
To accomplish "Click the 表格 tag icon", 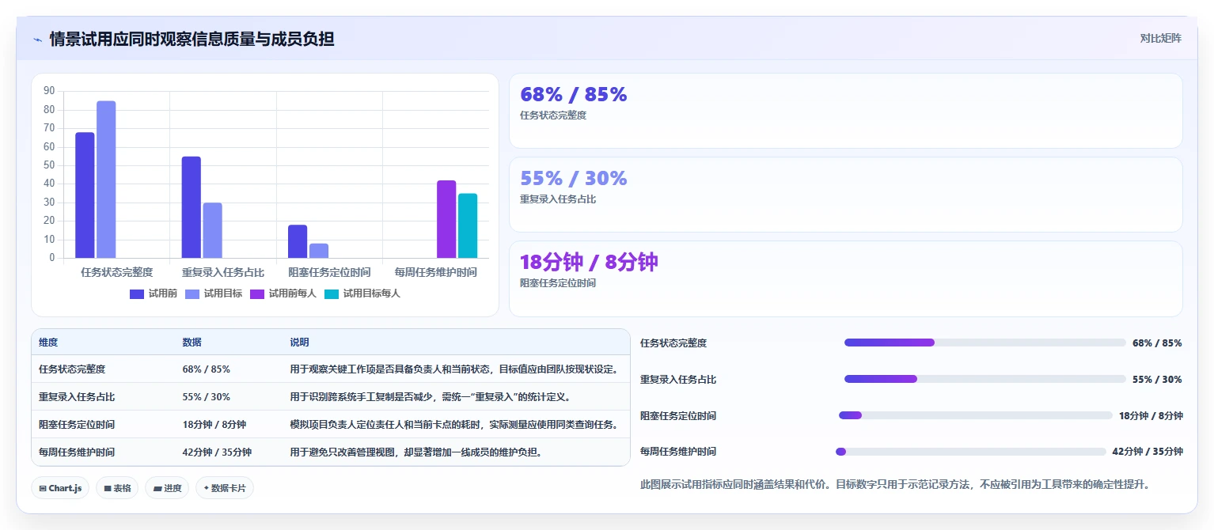I will [x=108, y=489].
